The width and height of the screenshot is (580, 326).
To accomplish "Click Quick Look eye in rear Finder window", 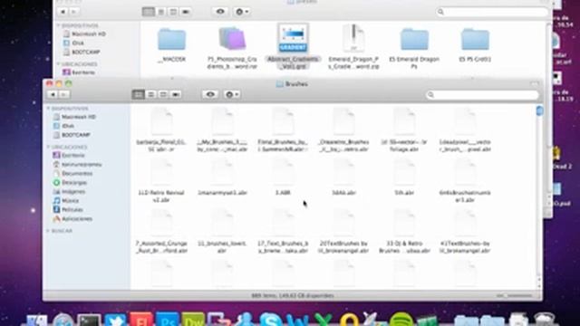I will click(x=220, y=12).
